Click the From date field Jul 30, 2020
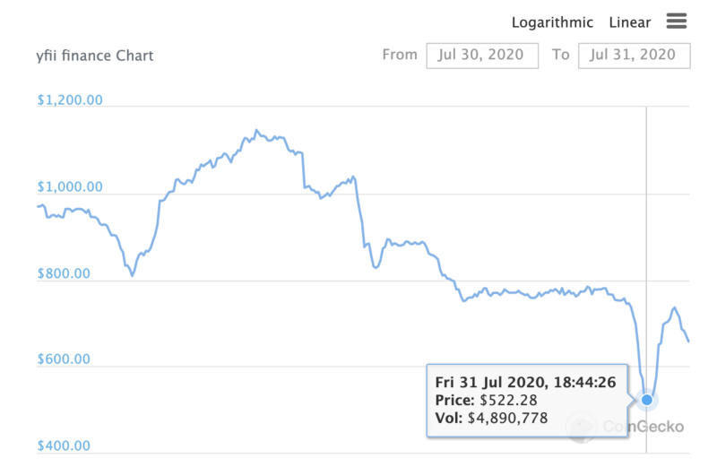The height and width of the screenshot is (467, 717). 482,55
